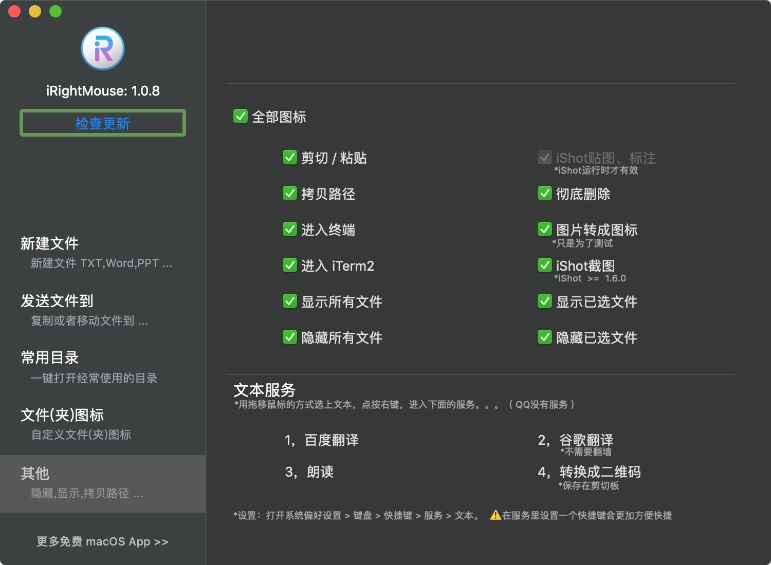The image size is (771, 565).
Task: Click the 新建文件 TXT,Word,PPT subtitle
Action: coord(102,263)
